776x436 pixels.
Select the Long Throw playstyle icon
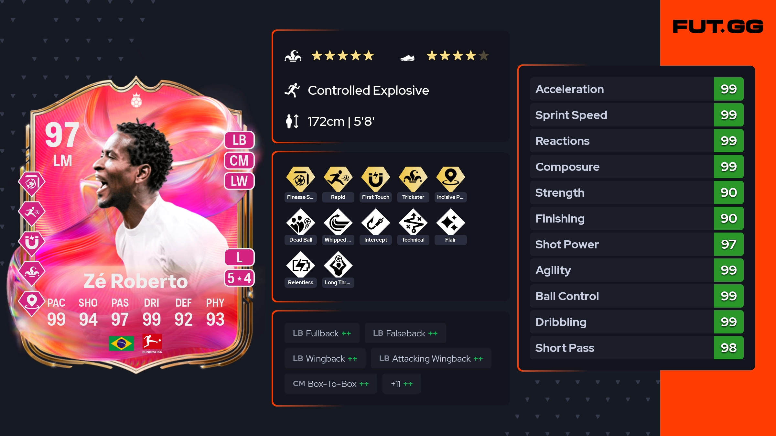[x=338, y=264]
